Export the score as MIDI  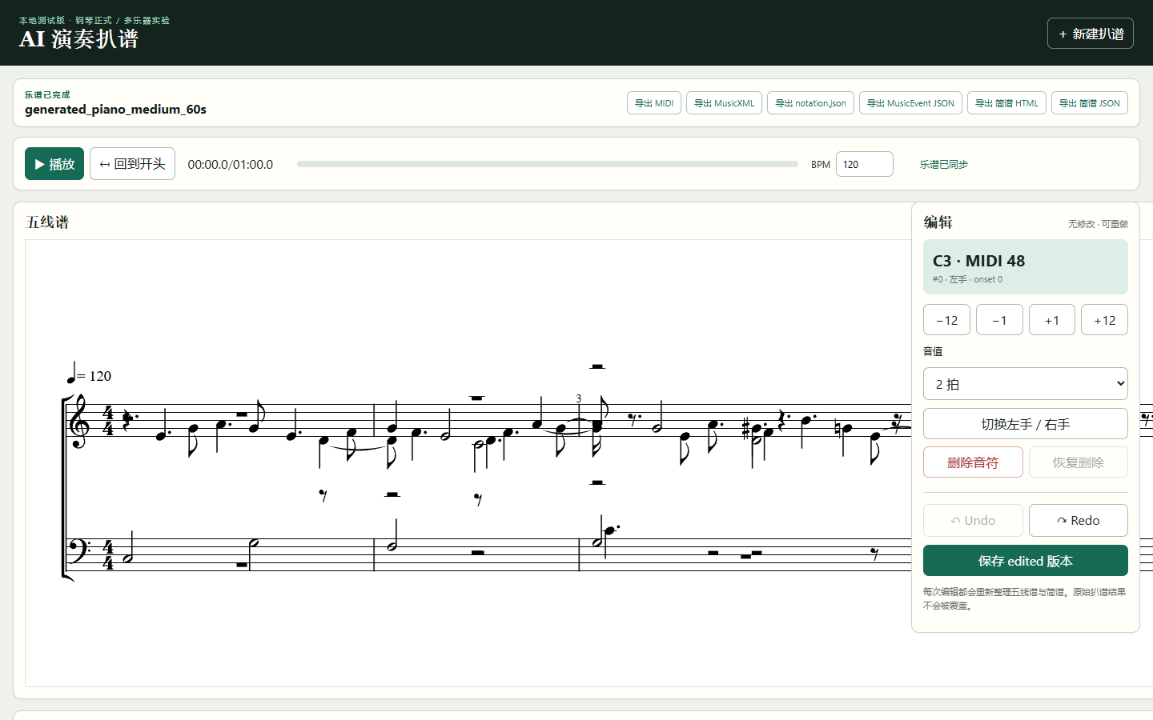tap(654, 103)
